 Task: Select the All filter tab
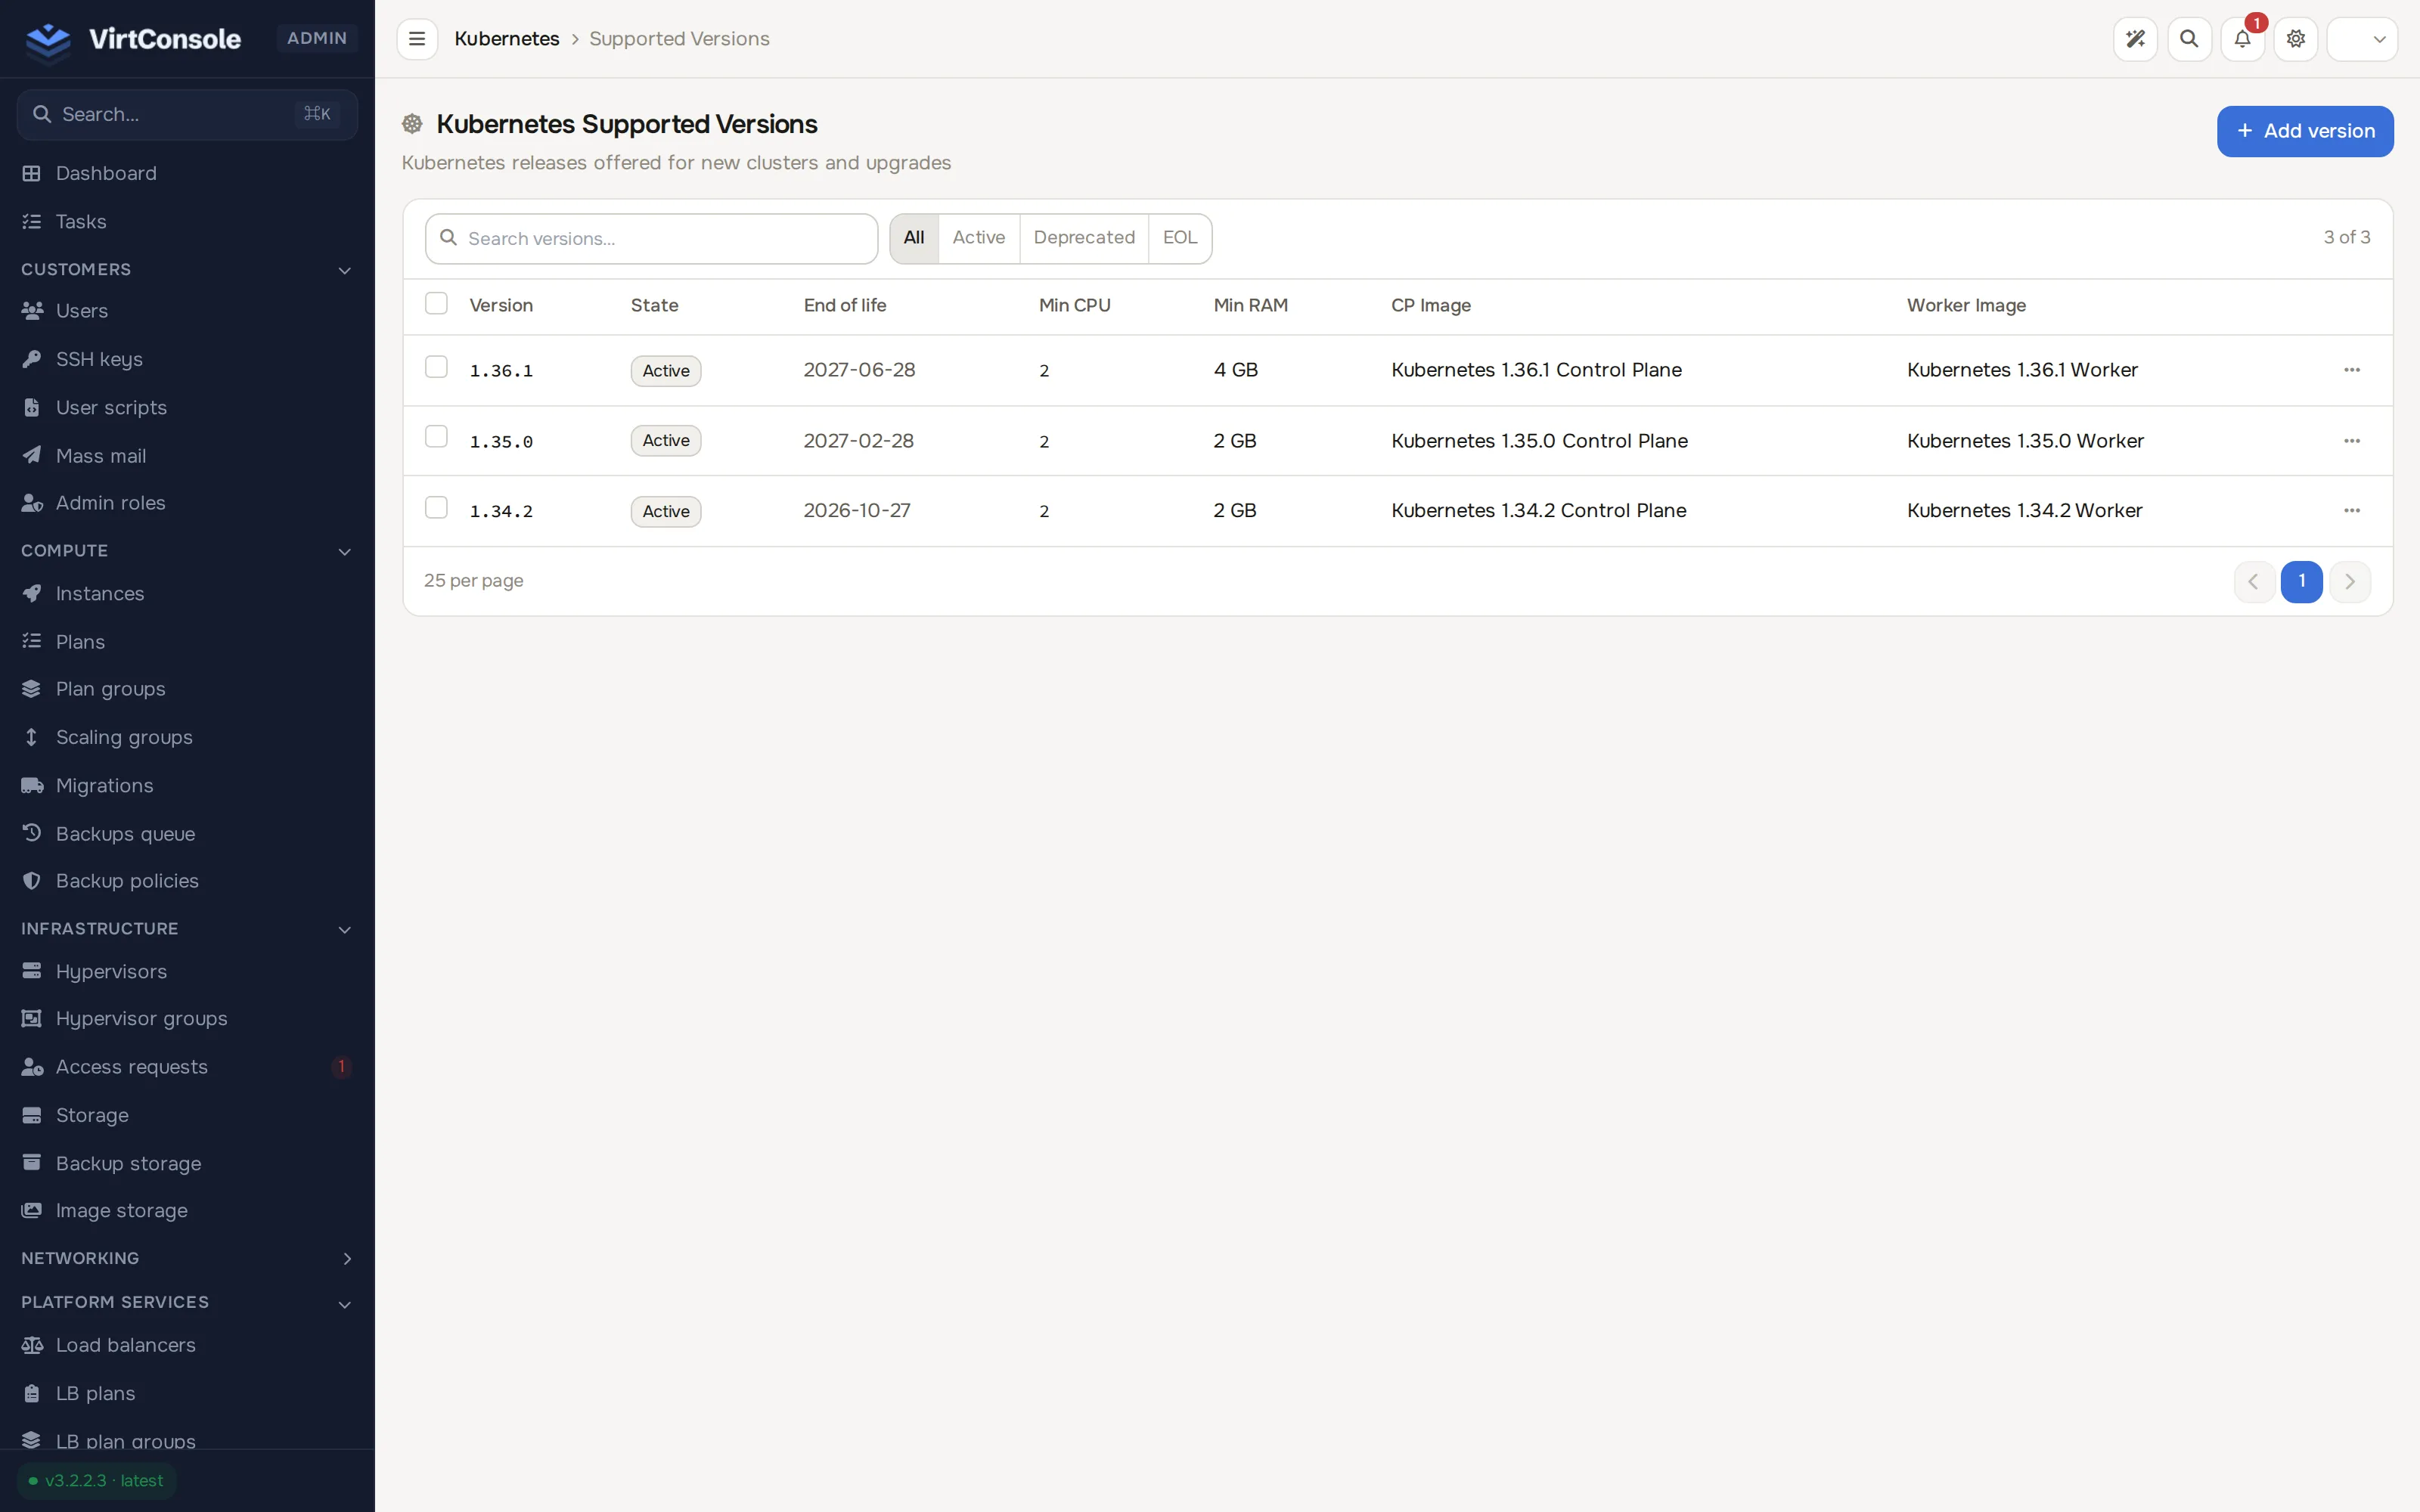point(914,238)
